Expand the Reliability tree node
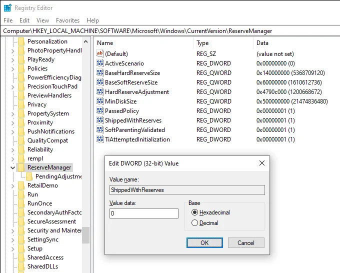This screenshot has width=340, height=273. [13, 150]
